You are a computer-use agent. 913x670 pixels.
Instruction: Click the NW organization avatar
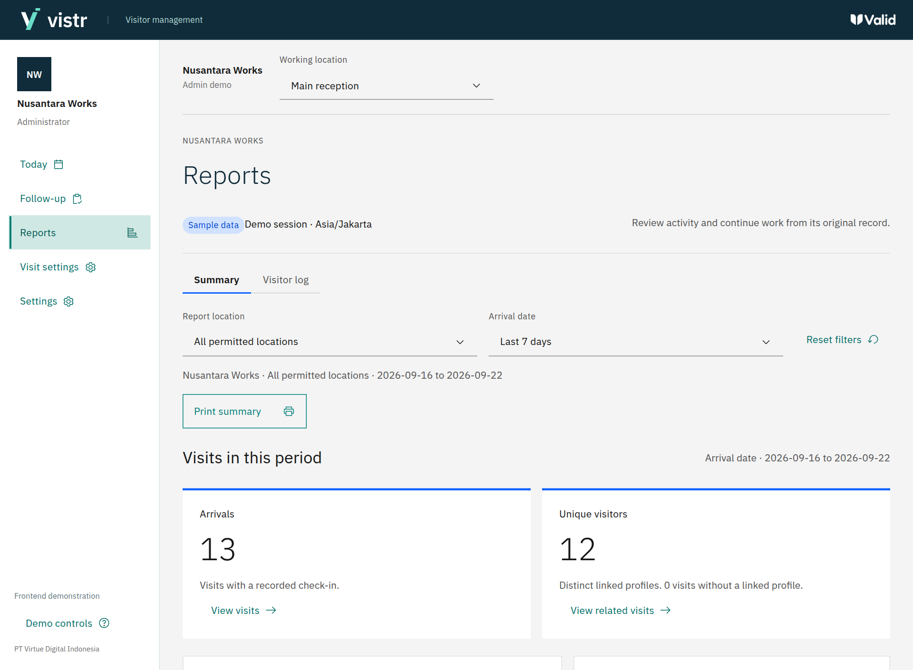pyautogui.click(x=34, y=74)
